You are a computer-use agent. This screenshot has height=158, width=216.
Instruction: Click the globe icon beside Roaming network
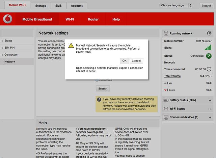pyautogui.click(x=209, y=33)
